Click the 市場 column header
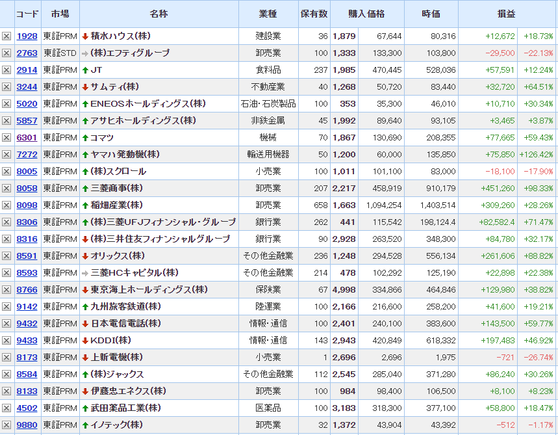558x435 pixels. click(60, 14)
